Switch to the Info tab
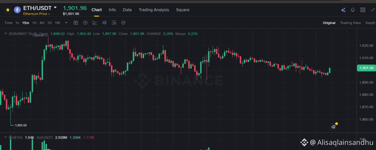The width and height of the screenshot is (376, 150). coord(112,10)
